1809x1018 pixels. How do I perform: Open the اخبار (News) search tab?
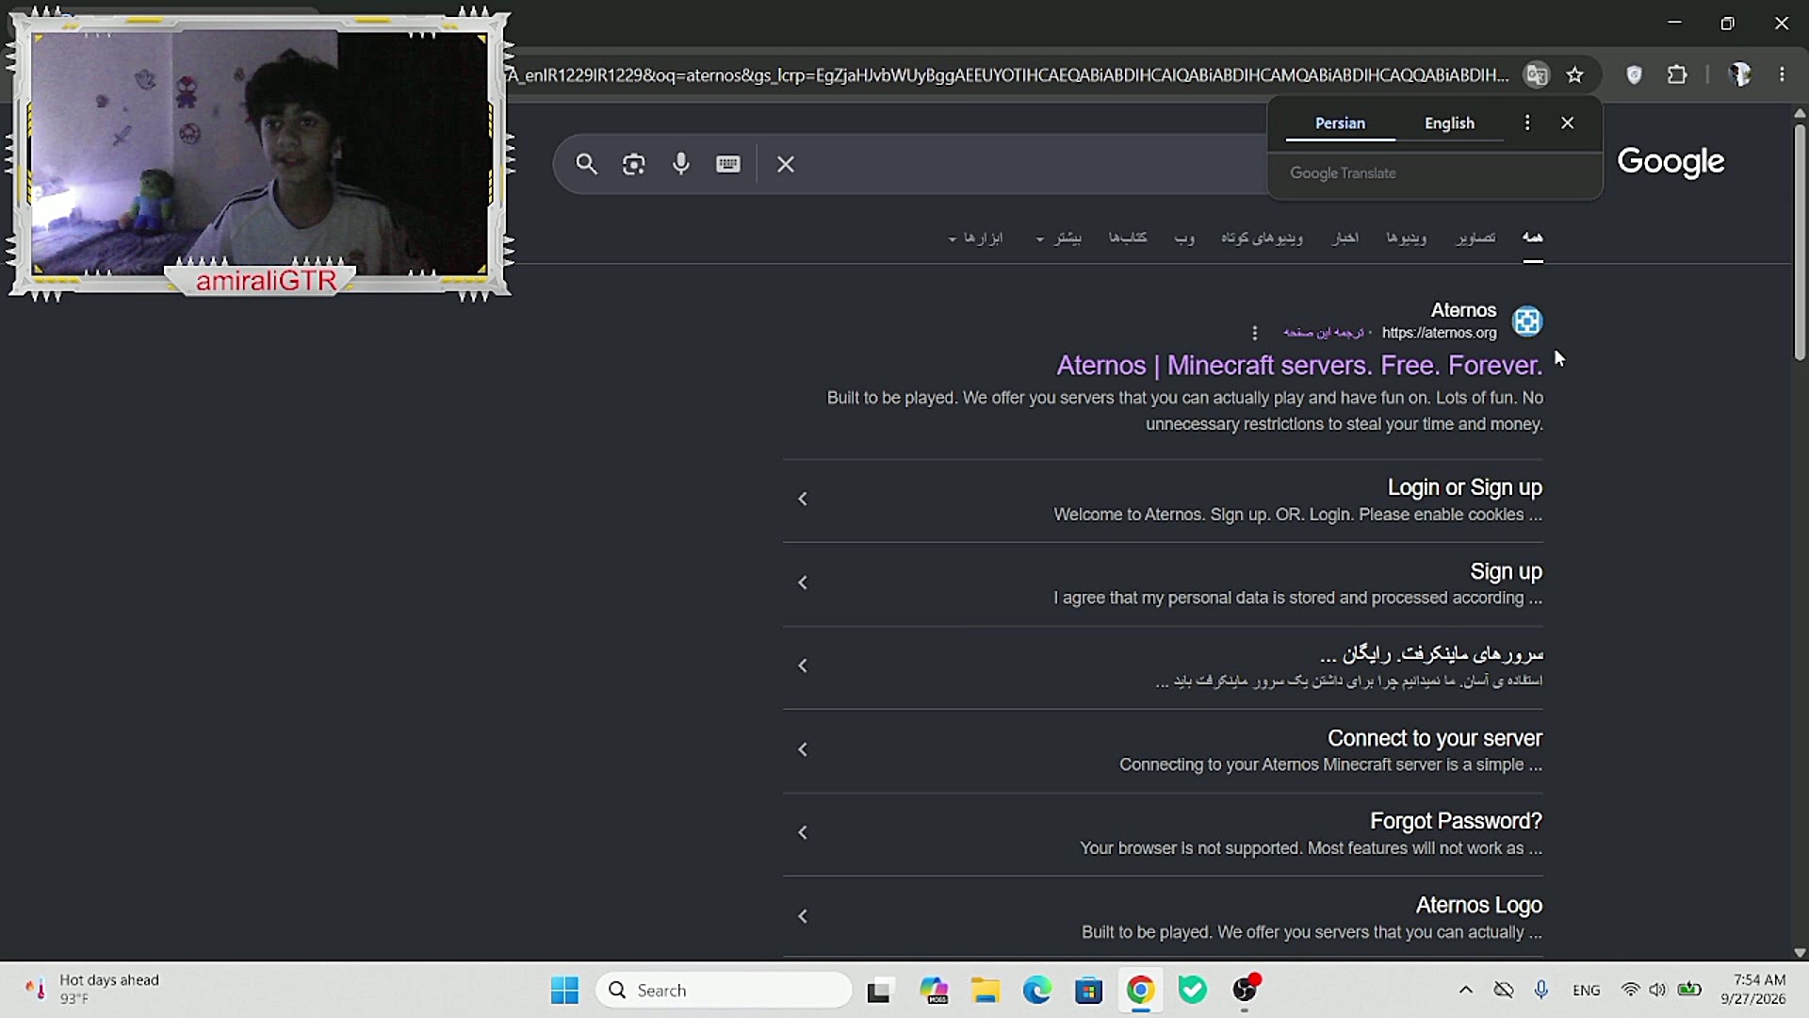click(x=1345, y=238)
